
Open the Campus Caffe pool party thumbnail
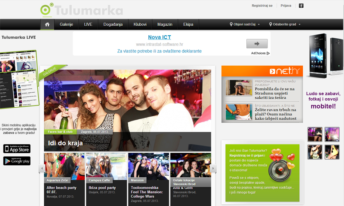(x=106, y=165)
